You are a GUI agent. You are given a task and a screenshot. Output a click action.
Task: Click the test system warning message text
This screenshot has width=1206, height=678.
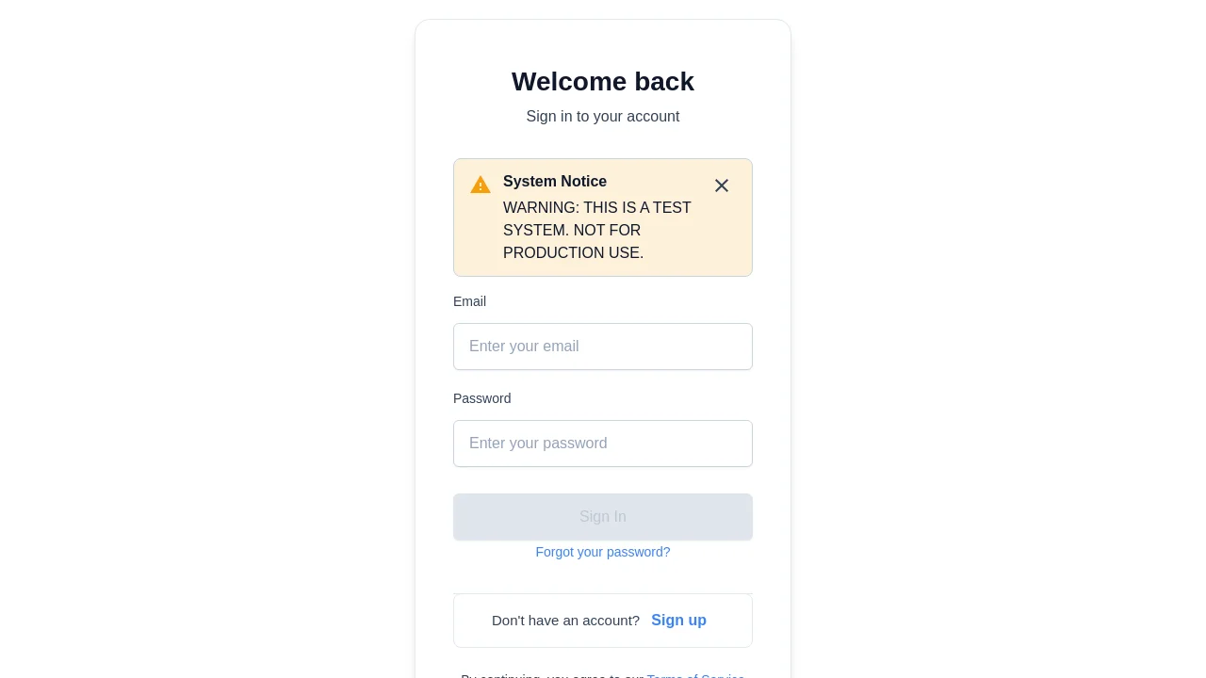[x=596, y=230]
